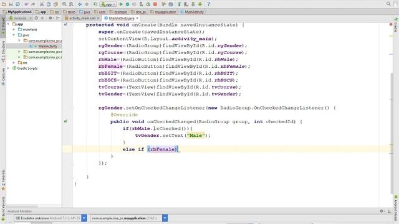Expand the res folder
399x224 pixels.
(14, 62)
